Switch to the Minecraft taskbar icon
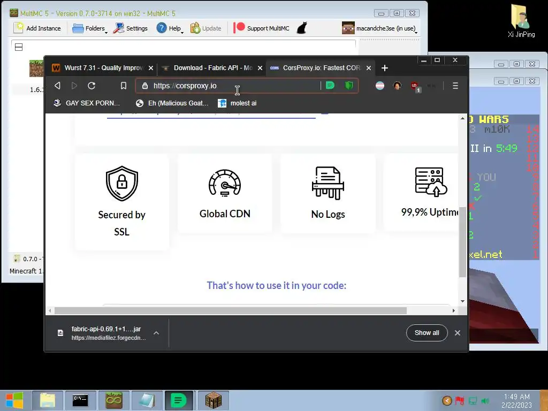548x411 pixels. pos(213,400)
